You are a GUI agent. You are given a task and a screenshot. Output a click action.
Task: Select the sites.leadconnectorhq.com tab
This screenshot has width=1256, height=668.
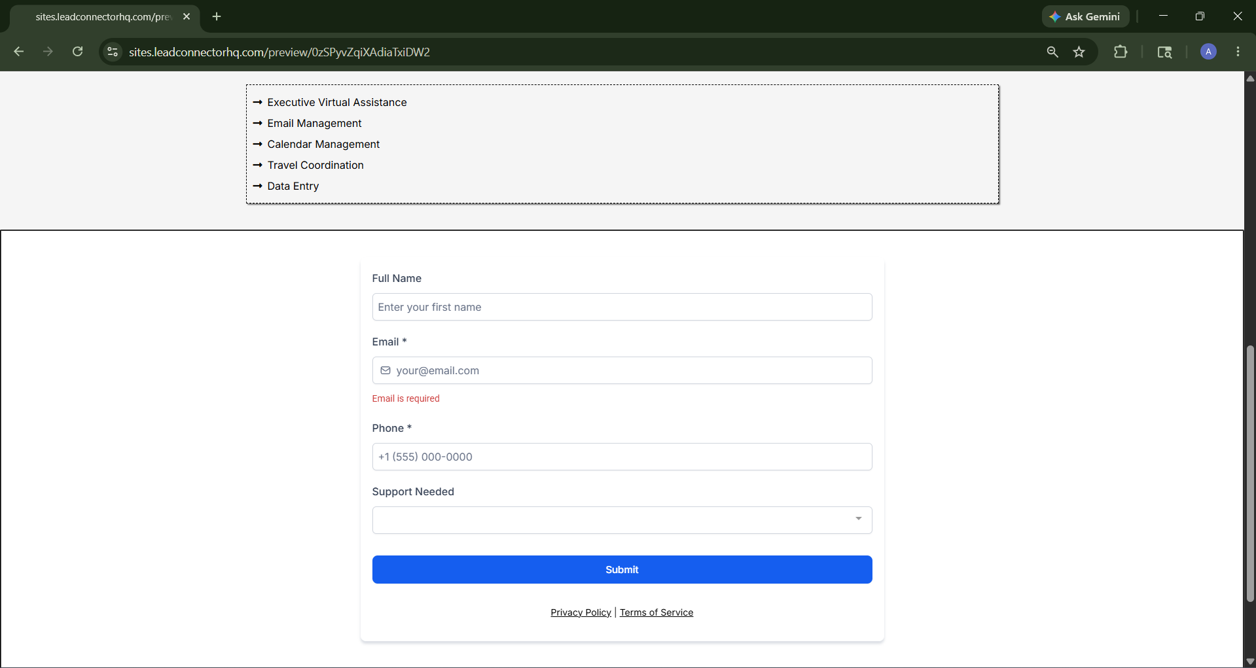tap(103, 16)
